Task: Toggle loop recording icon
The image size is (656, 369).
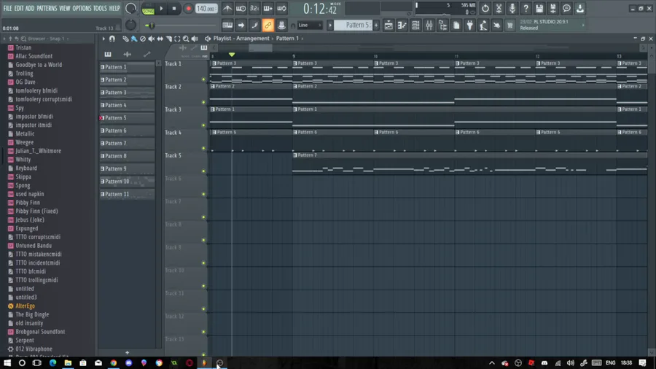Action: (x=281, y=8)
